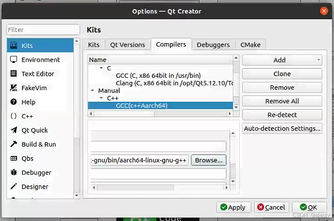This screenshot has height=221, width=334.
Task: Select the Kits icon in sidebar
Action: 14,45
